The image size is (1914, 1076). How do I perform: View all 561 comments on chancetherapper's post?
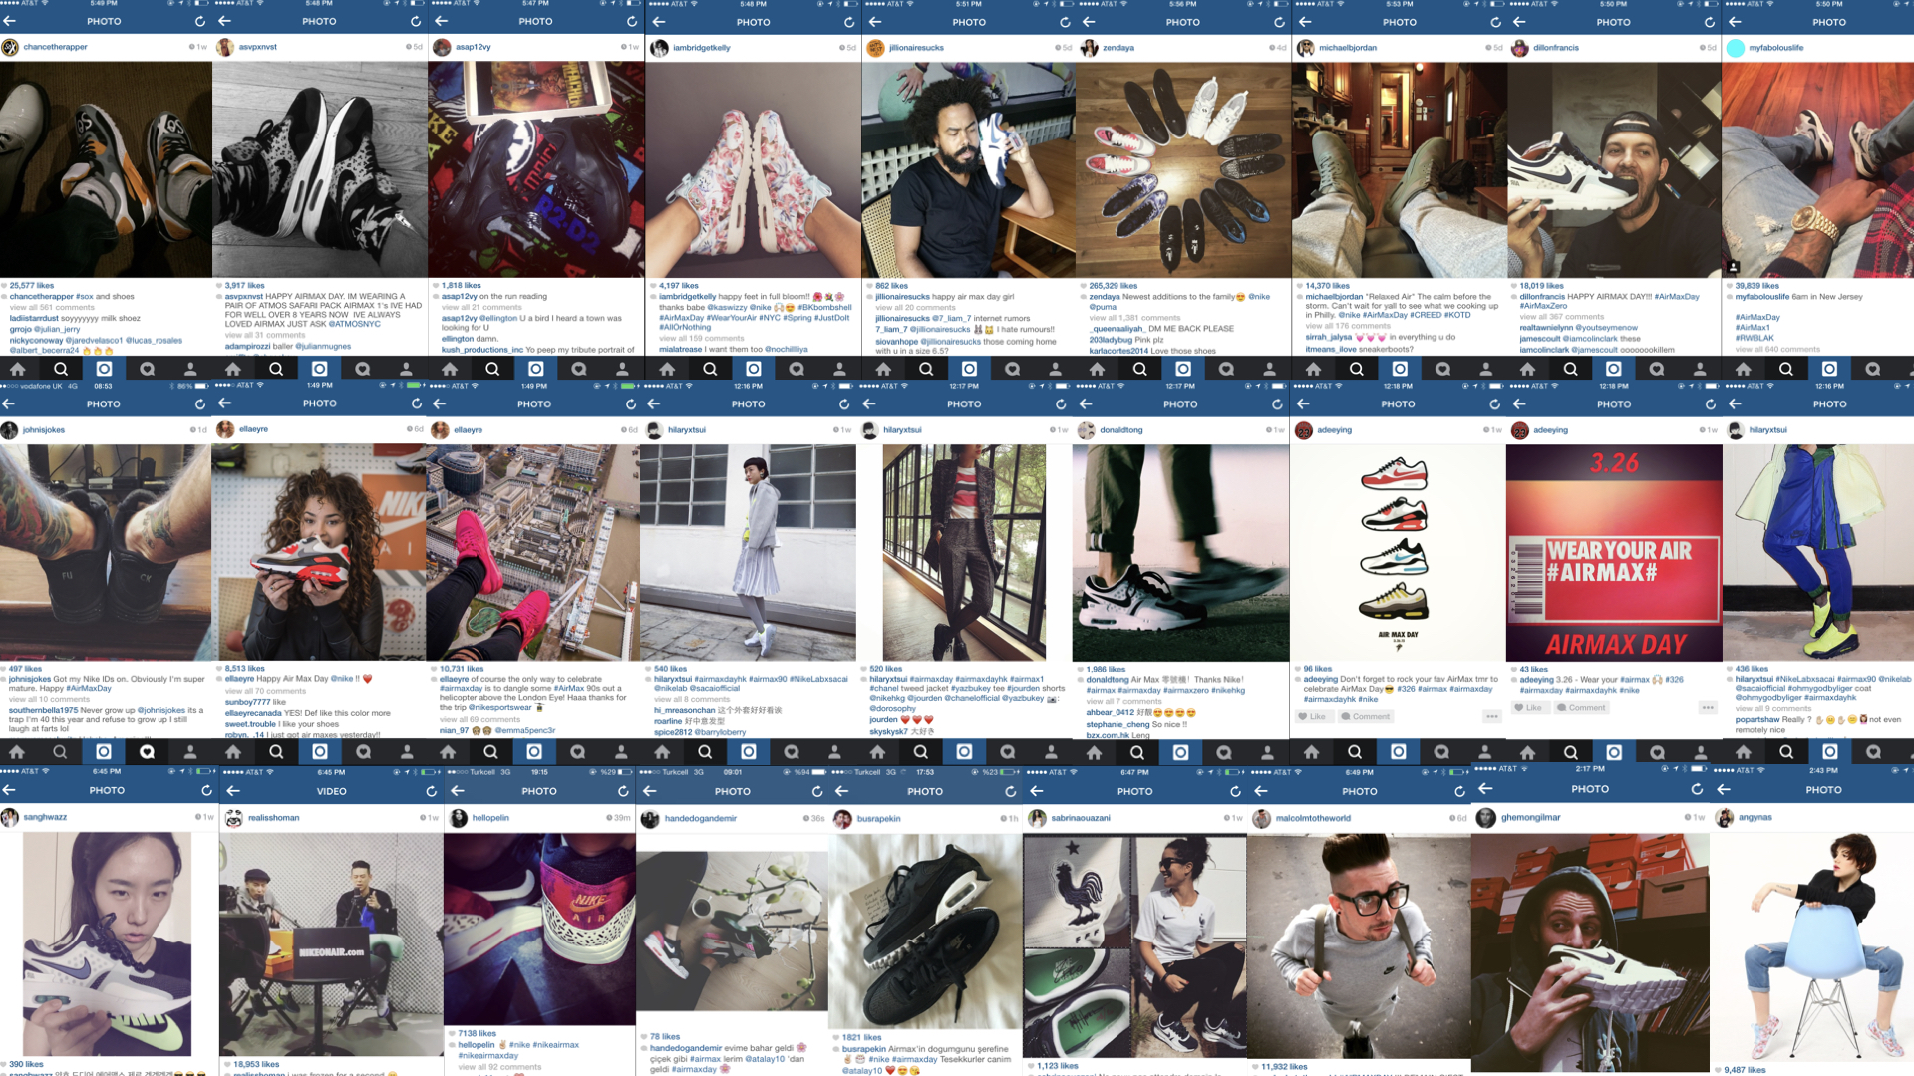52,307
